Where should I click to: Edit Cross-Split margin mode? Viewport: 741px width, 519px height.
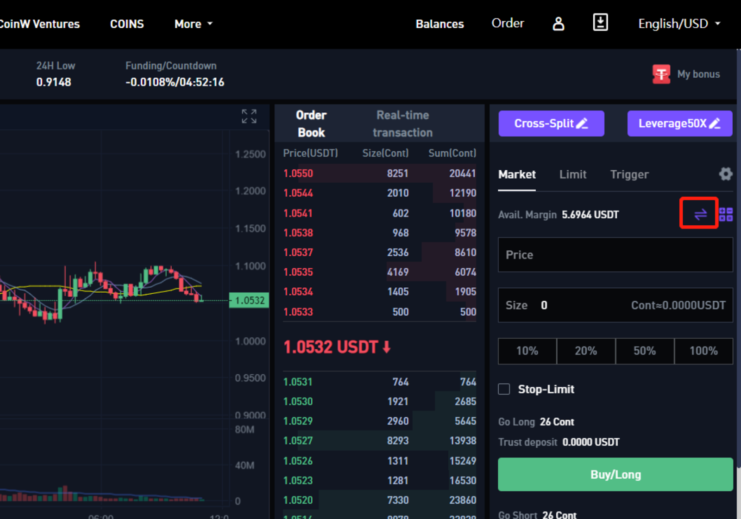[551, 124]
